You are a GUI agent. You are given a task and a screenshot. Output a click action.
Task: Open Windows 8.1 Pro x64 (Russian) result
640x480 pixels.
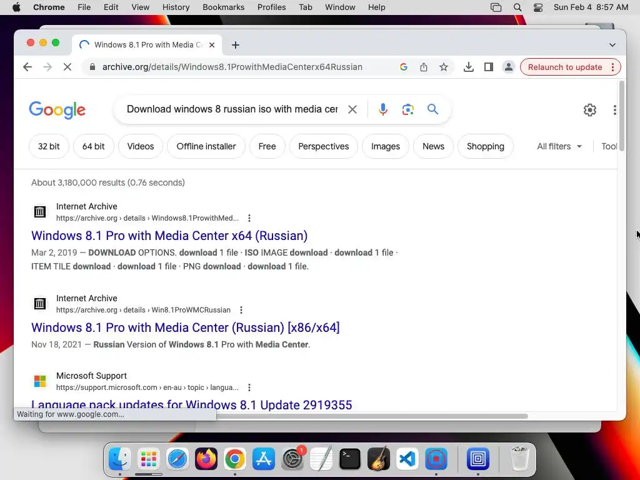pyautogui.click(x=169, y=236)
